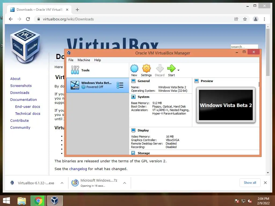
Task: Click the System section chip icon
Action: click(133, 97)
